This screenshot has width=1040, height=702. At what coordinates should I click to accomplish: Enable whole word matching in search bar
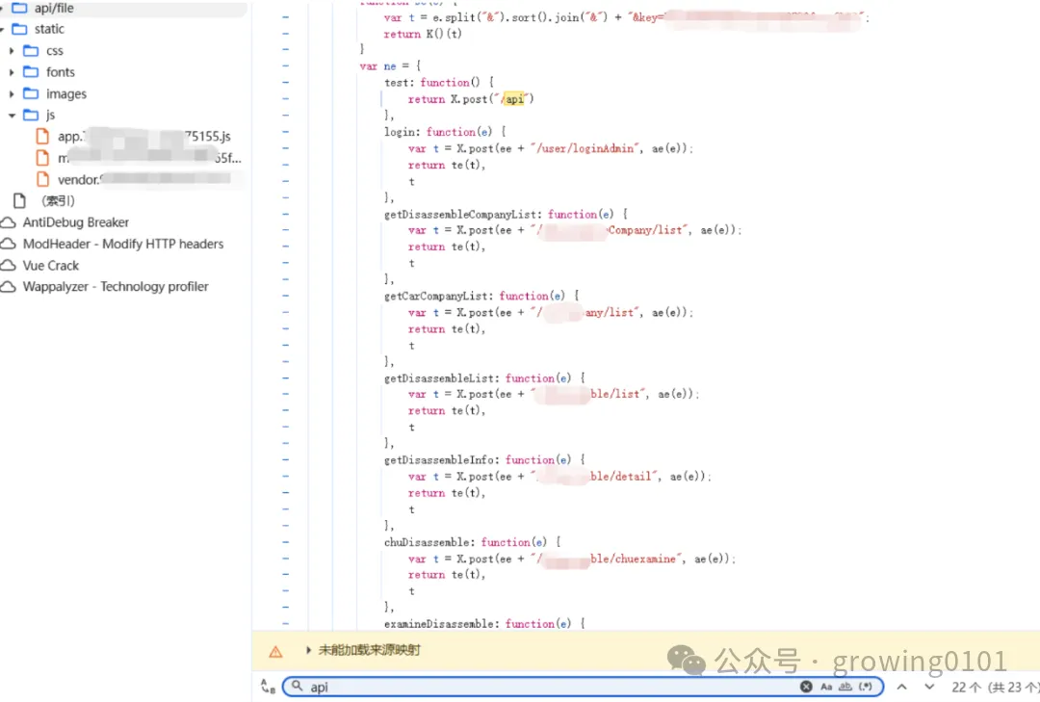(x=845, y=686)
